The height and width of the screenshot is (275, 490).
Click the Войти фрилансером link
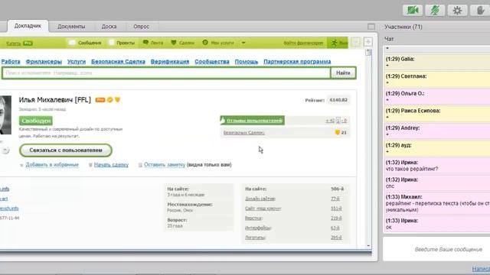[x=303, y=43]
